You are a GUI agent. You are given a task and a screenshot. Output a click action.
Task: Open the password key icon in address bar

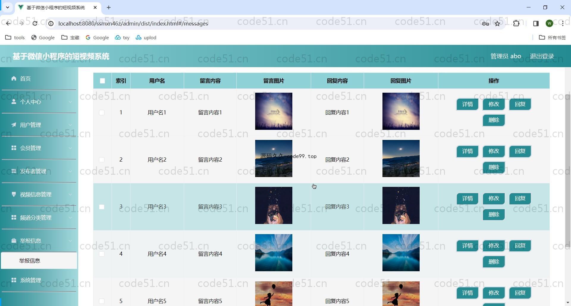(x=485, y=23)
